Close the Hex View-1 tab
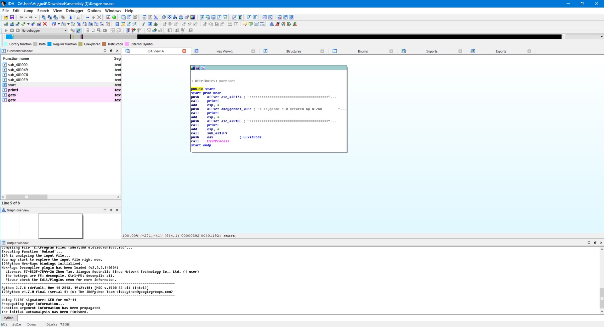This screenshot has height=327, width=604. click(253, 51)
